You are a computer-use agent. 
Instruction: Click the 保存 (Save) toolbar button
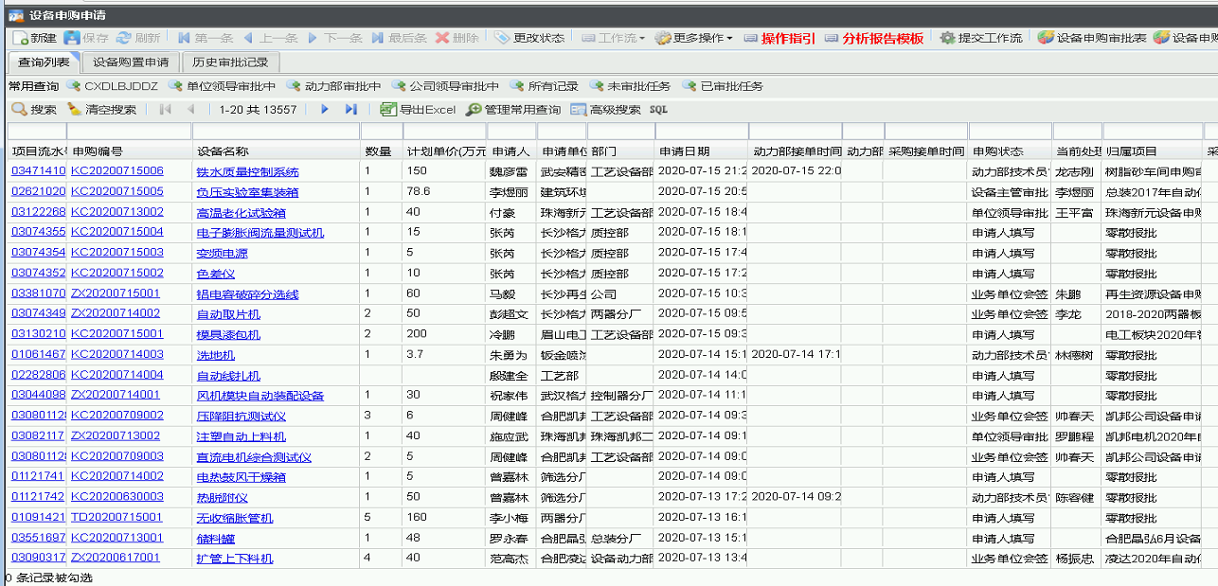click(x=86, y=38)
